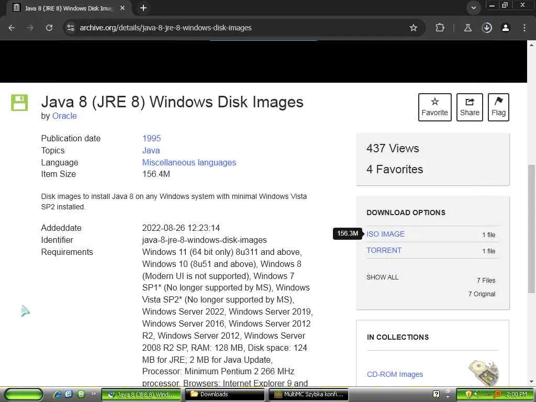This screenshot has width=536, height=402.
Task: Select the Java 8 (JRE 8) browser tab
Action: (69, 8)
